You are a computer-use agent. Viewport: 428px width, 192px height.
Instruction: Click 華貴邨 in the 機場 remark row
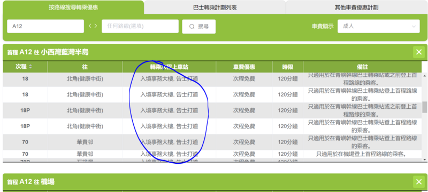coord(85,154)
